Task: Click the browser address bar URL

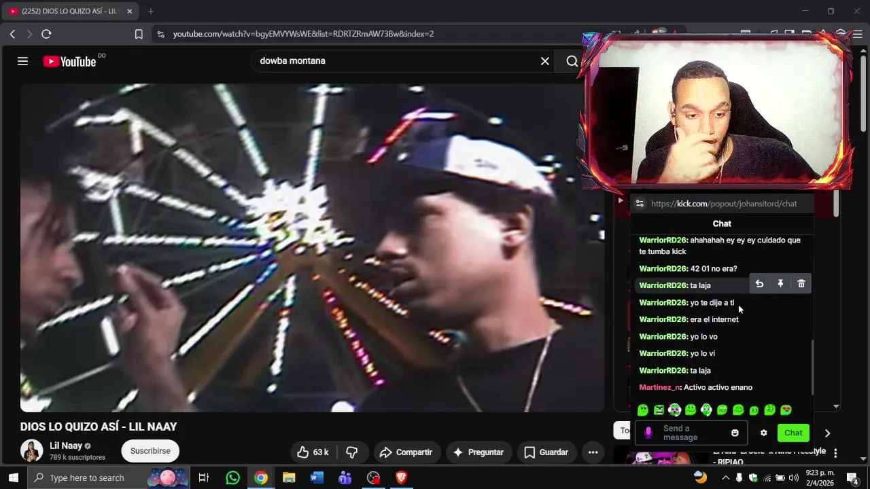Action: coord(303,34)
